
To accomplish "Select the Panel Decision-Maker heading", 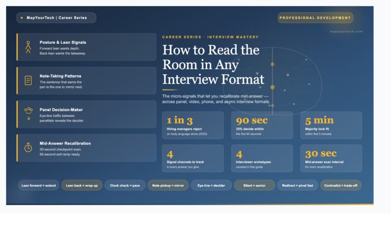I will (61, 110).
